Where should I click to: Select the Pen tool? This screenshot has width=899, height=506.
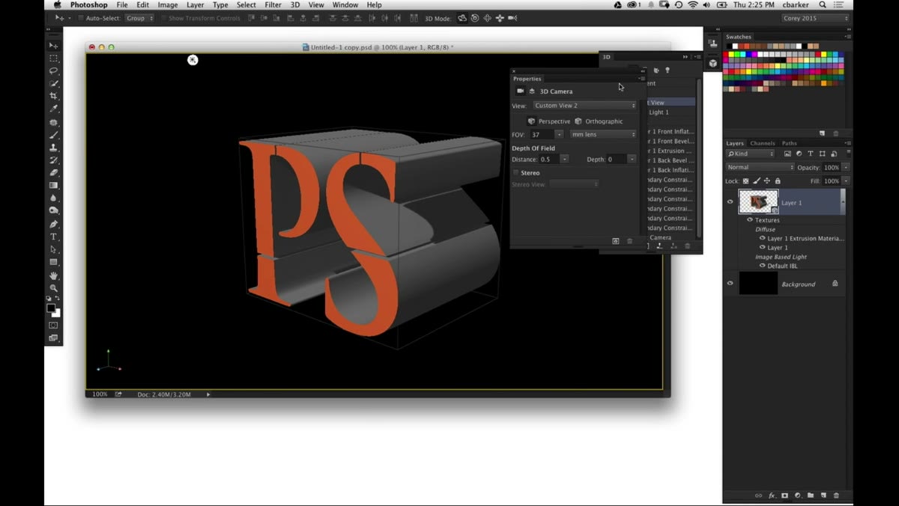click(53, 224)
